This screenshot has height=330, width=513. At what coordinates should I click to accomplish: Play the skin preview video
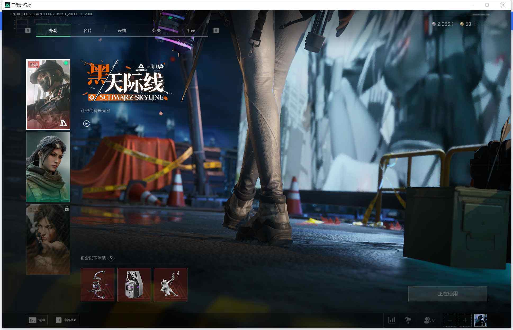click(x=87, y=124)
